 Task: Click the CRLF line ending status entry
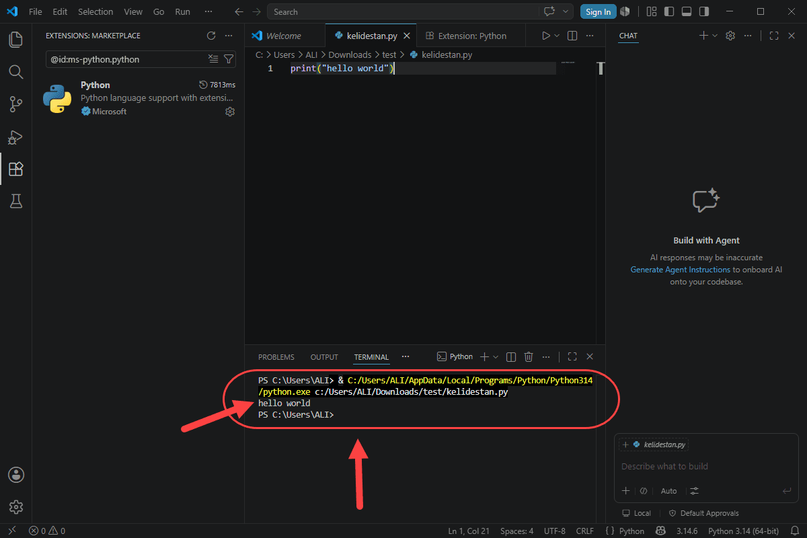point(585,531)
